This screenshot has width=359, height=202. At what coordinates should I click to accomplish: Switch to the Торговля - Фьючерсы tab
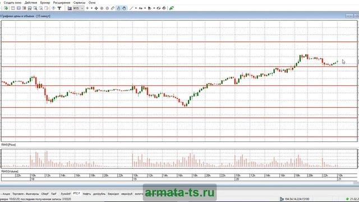tap(25, 194)
